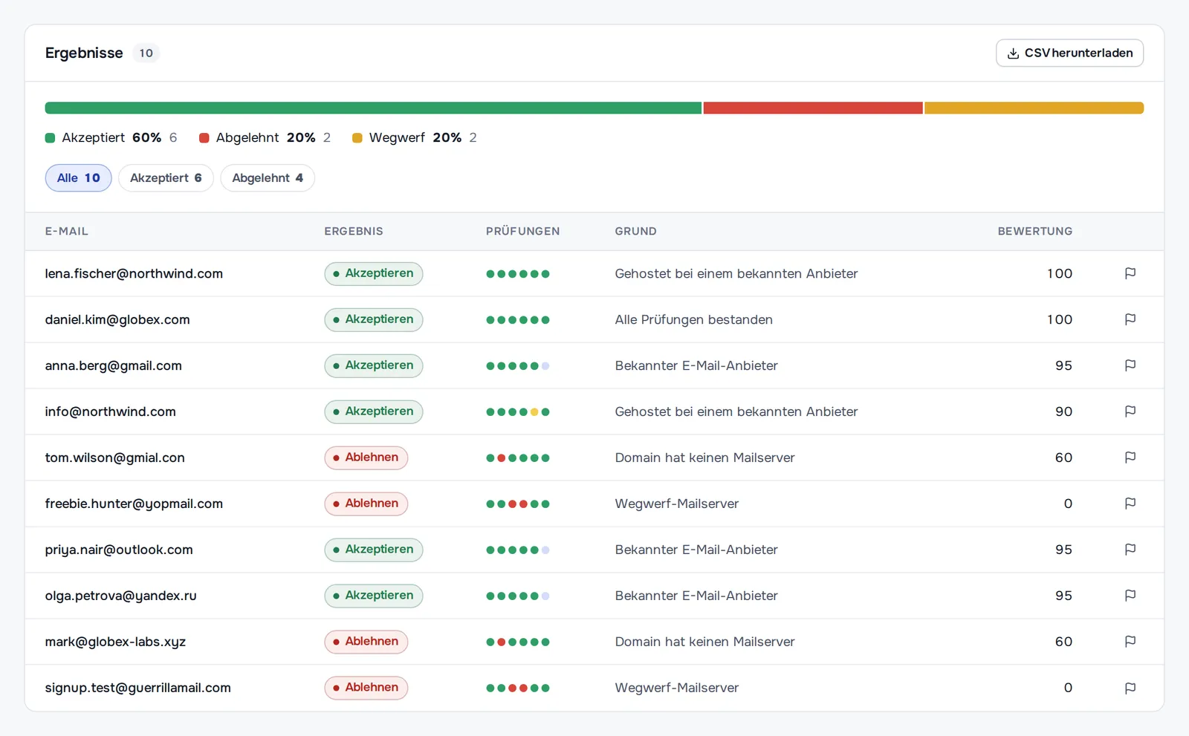Click the BEWERTUNG column header
Screen dimensions: 1189x736
pyautogui.click(x=1034, y=231)
